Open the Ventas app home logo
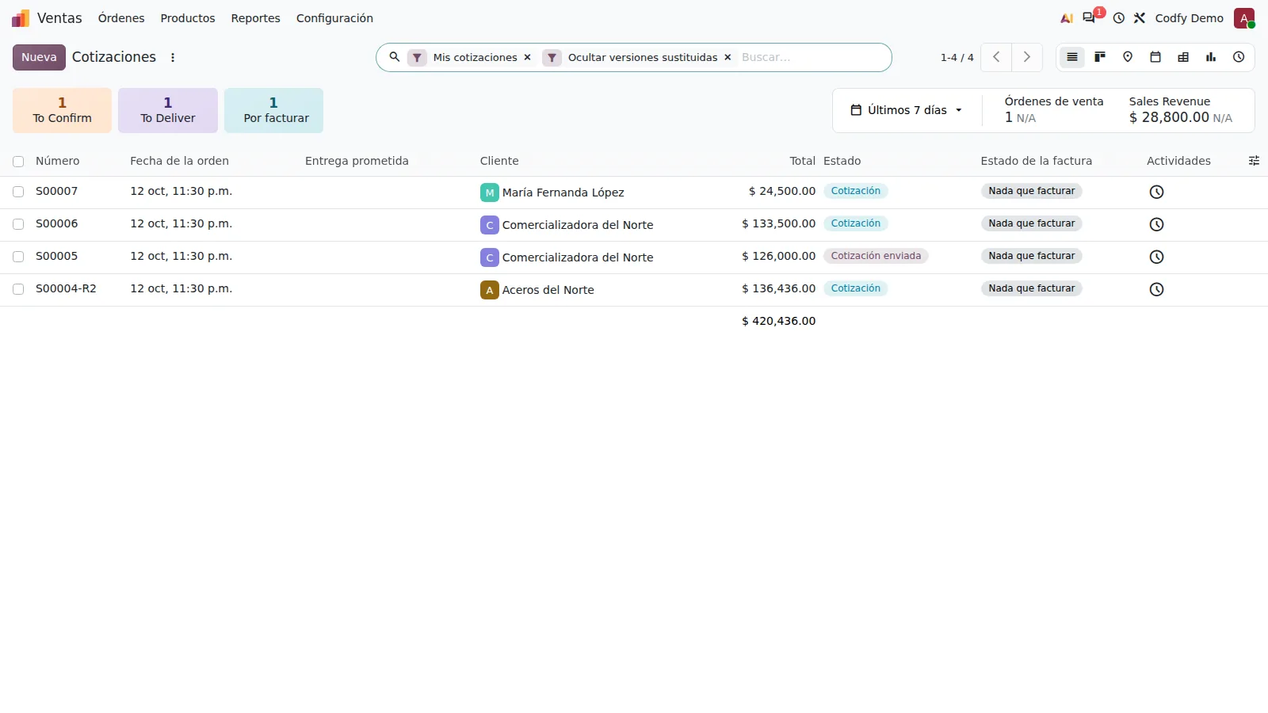1268x713 pixels. [21, 18]
